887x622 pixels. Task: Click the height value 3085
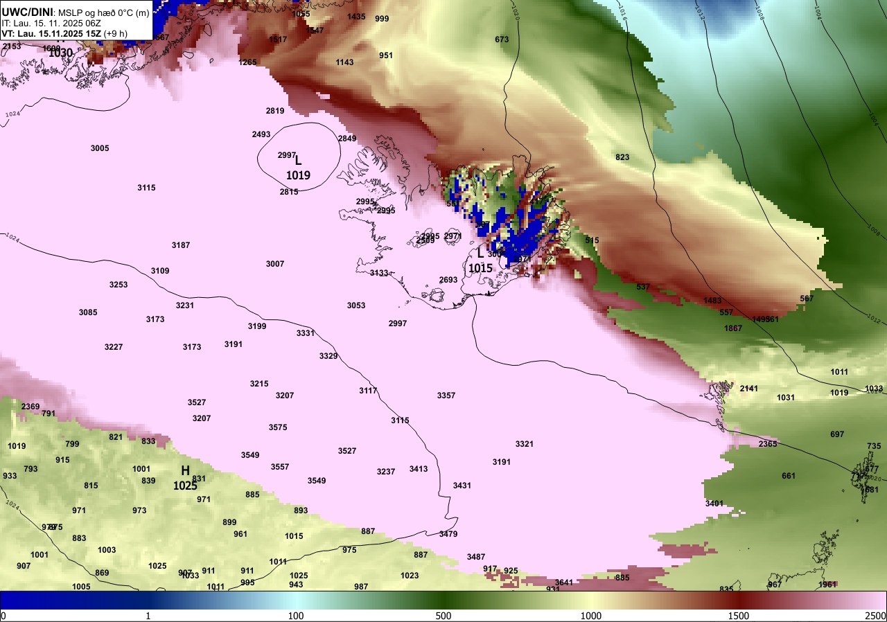[88, 312]
